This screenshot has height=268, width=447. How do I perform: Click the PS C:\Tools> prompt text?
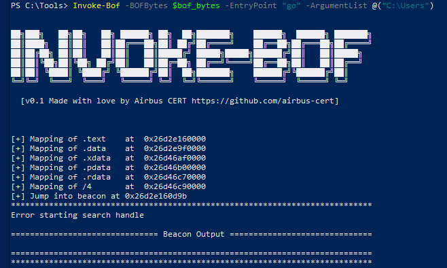pyautogui.click(x=39, y=5)
